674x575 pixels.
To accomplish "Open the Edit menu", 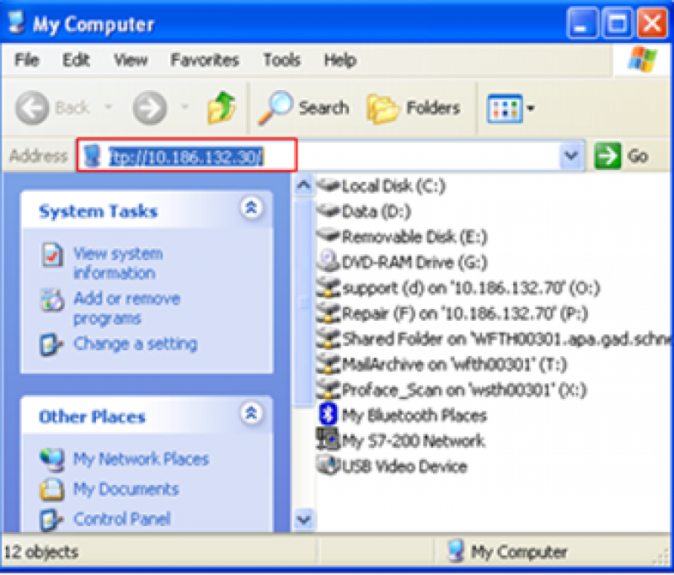I will point(76,60).
